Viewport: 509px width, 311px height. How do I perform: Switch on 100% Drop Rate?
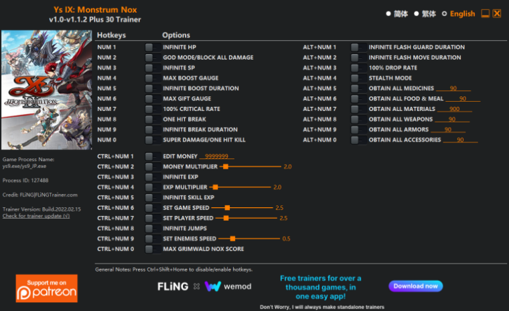358,68
